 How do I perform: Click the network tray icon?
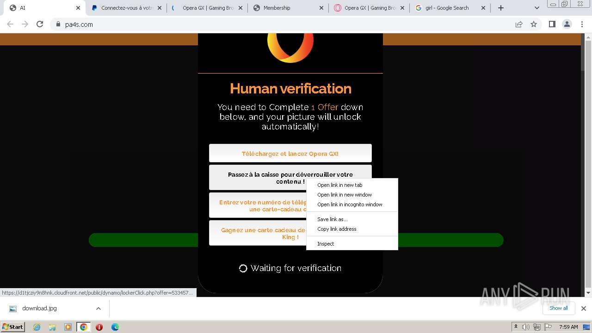[537, 327]
